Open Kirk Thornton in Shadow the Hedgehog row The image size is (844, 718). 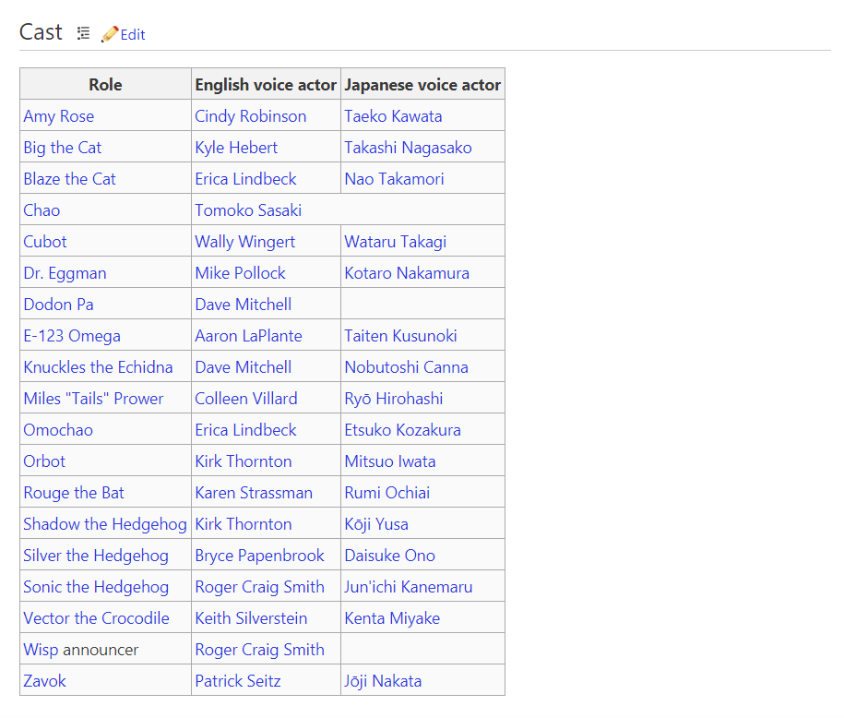pyautogui.click(x=244, y=524)
